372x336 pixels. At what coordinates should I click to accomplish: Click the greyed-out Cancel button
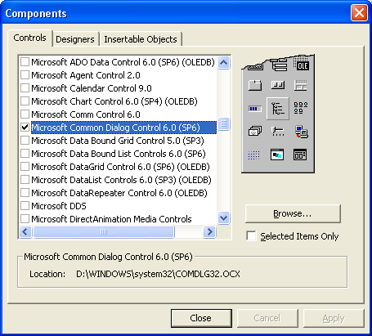point(267,318)
